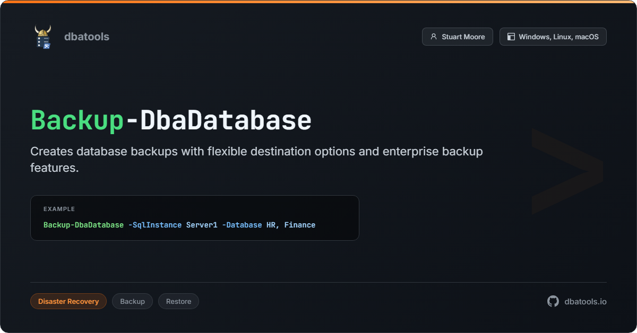Open the GitHub icon in the footer
Screen dimensions: 637x333
pyautogui.click(x=552, y=301)
